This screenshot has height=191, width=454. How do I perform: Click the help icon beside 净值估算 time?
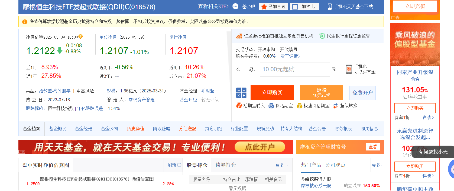click(80, 36)
